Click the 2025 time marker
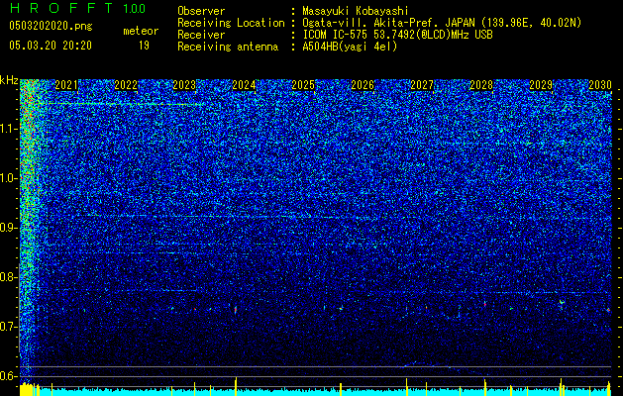The height and width of the screenshot is (396, 623). pos(303,85)
